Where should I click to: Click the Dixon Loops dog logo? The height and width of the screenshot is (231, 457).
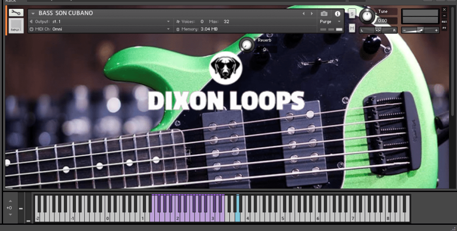click(225, 68)
